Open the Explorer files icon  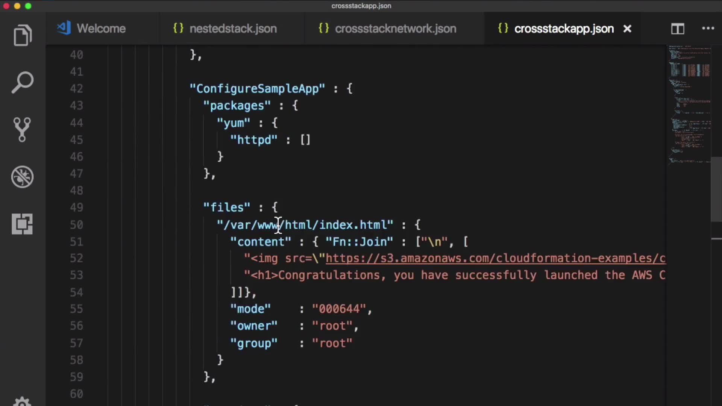click(23, 36)
